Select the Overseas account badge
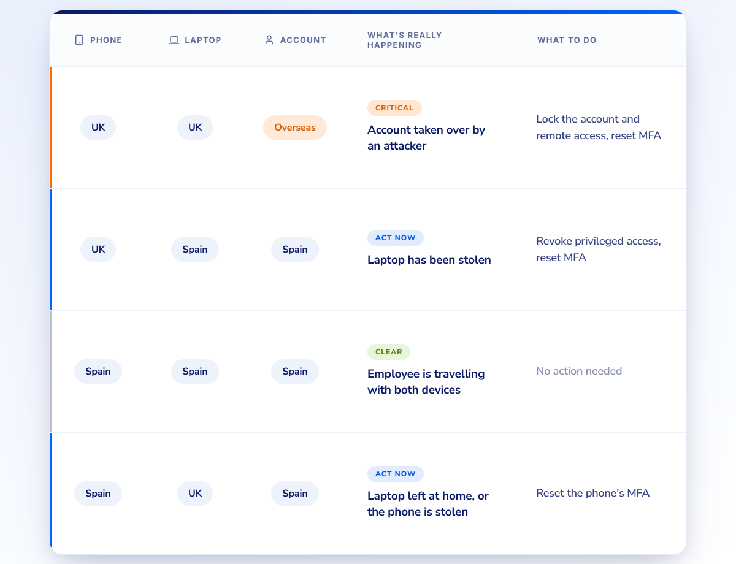Screen dimensions: 736x564 [295, 128]
